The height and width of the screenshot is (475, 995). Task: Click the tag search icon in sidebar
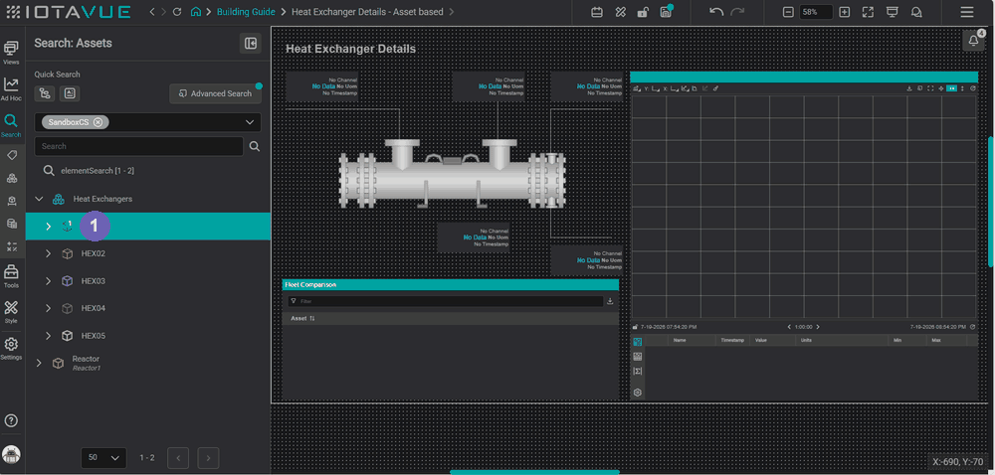[11, 155]
